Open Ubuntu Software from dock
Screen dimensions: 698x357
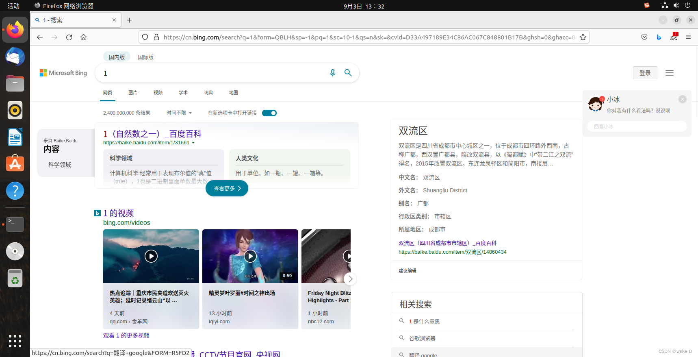click(x=15, y=164)
